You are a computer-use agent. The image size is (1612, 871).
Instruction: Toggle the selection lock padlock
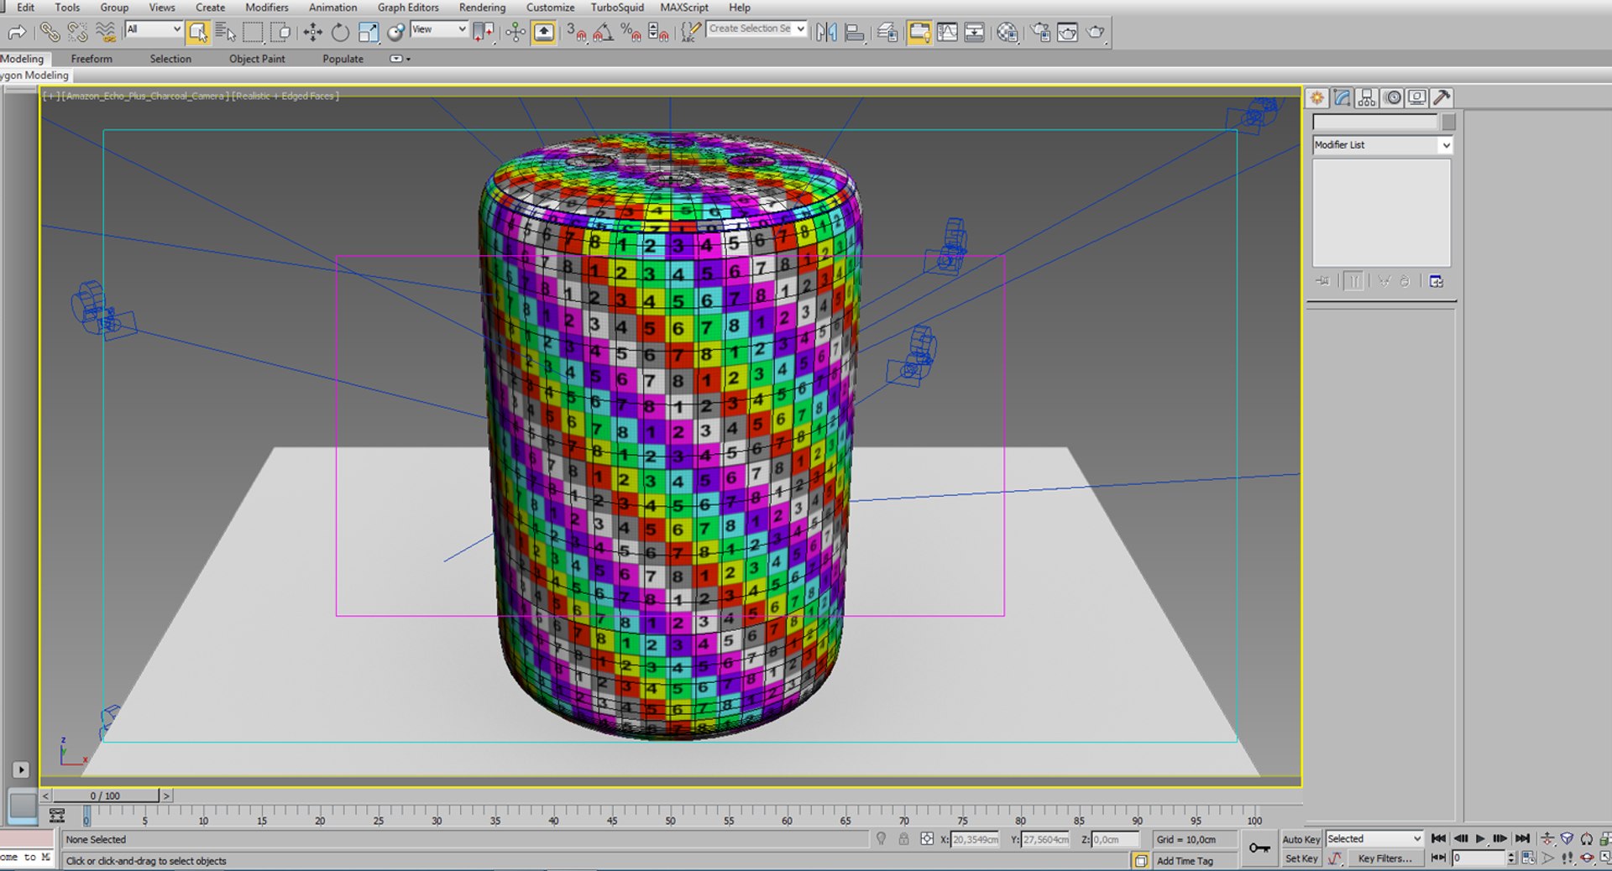click(x=903, y=839)
